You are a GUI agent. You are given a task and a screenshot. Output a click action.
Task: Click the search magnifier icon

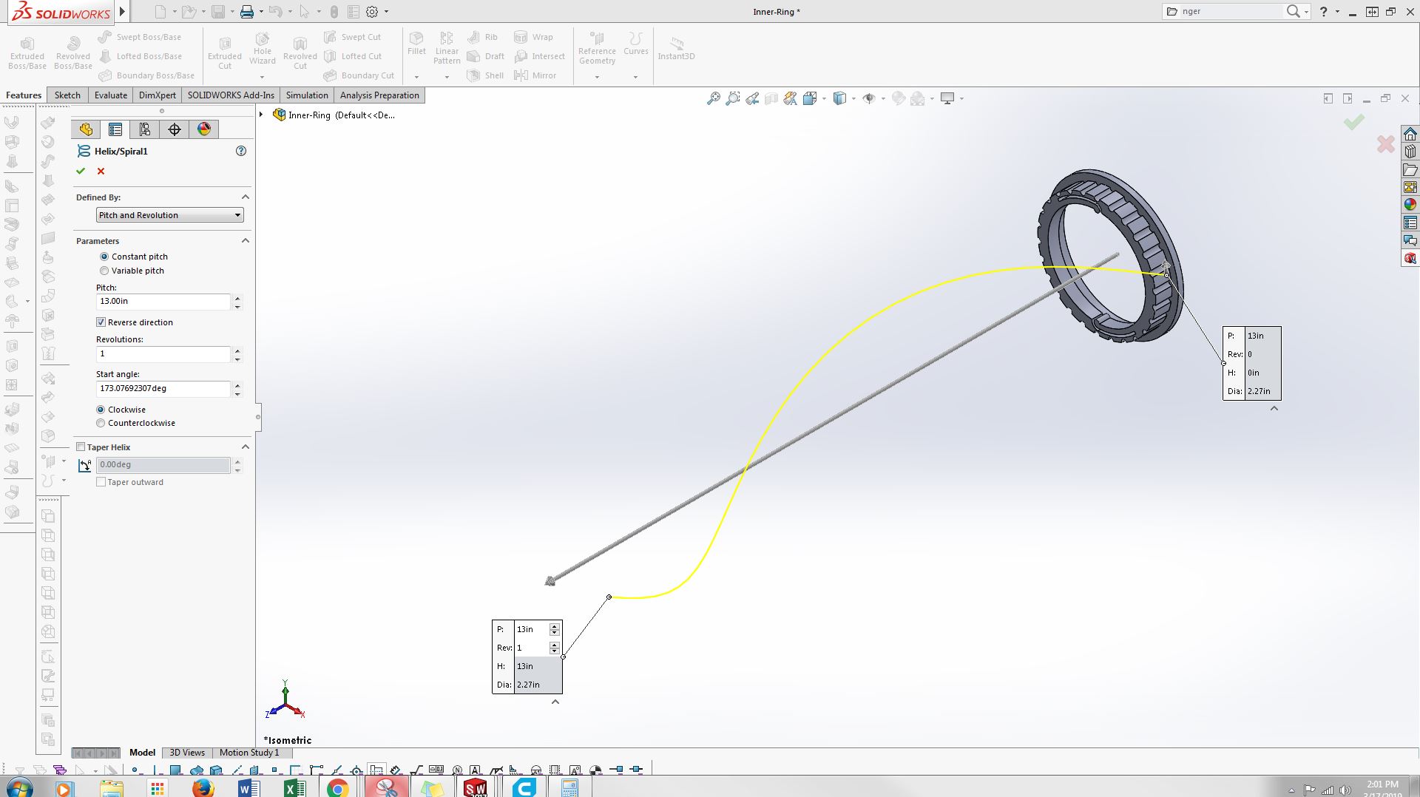click(x=1293, y=11)
